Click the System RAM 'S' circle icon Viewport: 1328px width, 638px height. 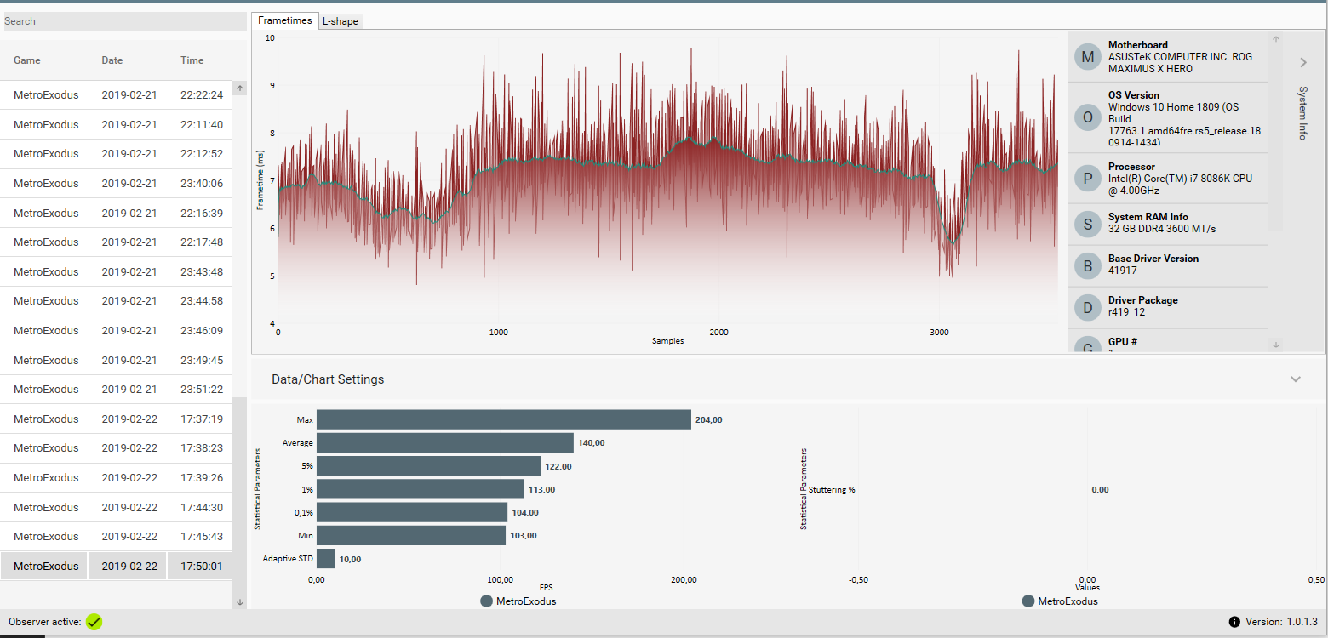[x=1087, y=224]
